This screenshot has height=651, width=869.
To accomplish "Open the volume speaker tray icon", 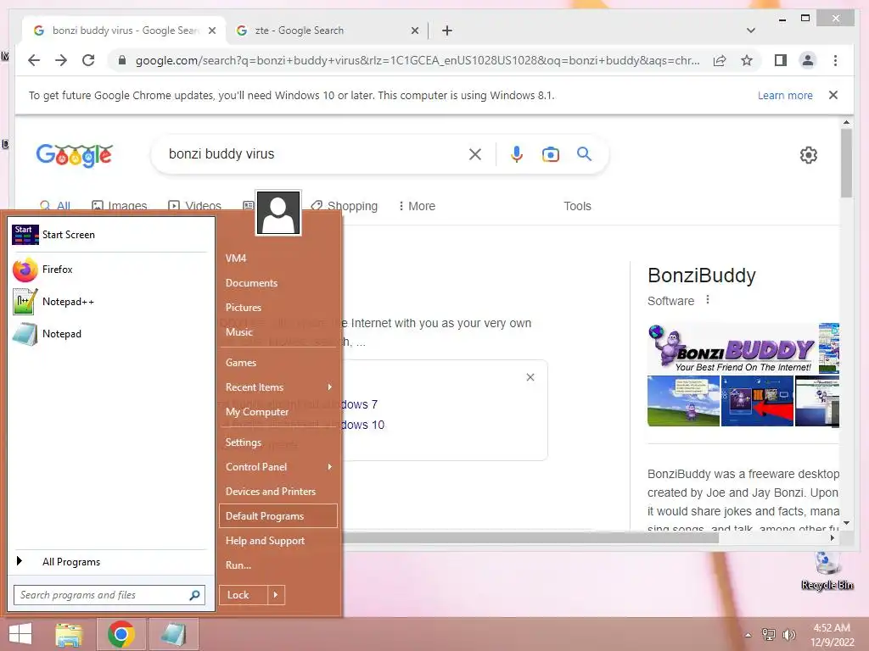I will 788,635.
